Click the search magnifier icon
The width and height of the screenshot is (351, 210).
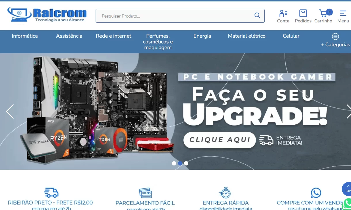tap(257, 16)
